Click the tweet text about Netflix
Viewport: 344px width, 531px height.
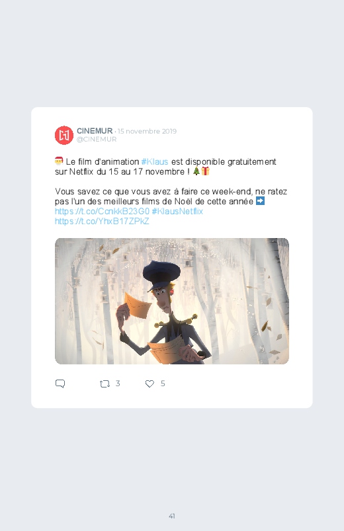tap(171, 191)
